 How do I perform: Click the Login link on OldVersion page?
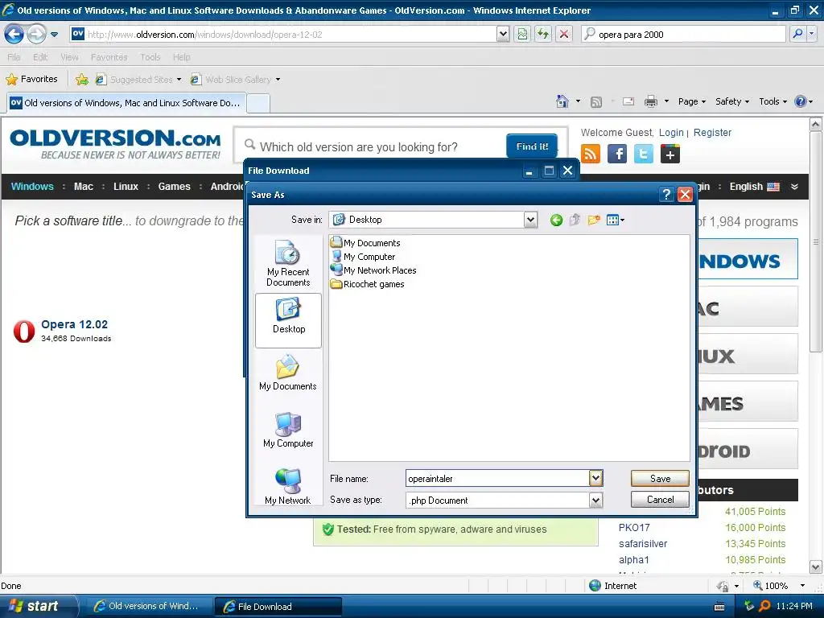(x=671, y=133)
